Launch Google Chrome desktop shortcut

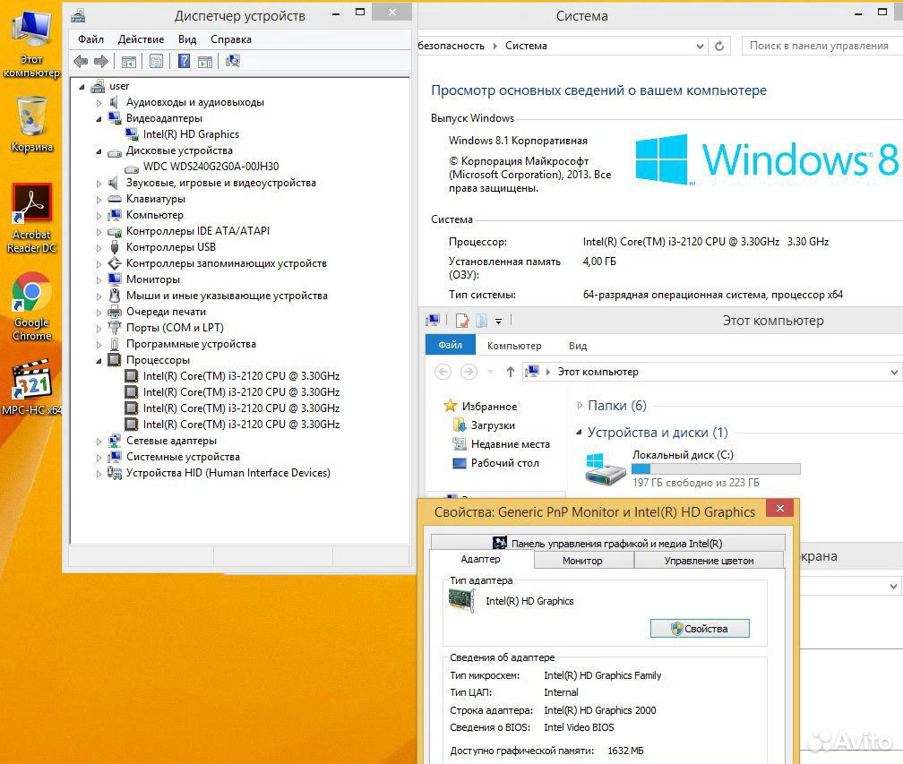click(31, 307)
